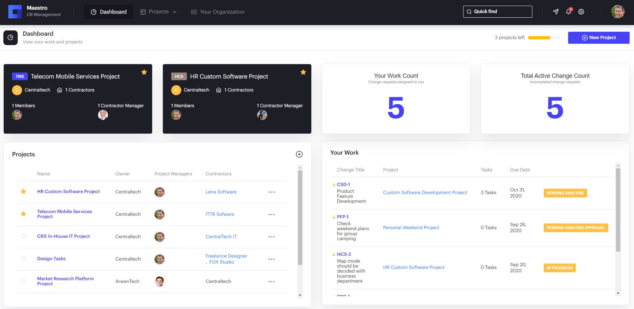This screenshot has height=309, width=634.
Task: Open more options for Telecom Mobile Services row
Action: pyautogui.click(x=272, y=214)
